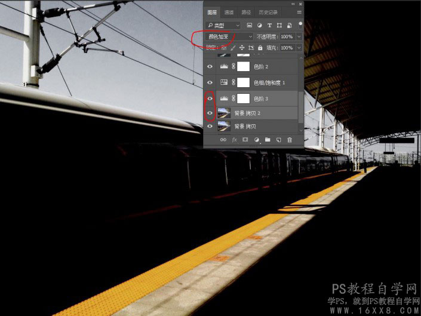Click the fill 填充 value field
The height and width of the screenshot is (316, 421).
click(287, 48)
